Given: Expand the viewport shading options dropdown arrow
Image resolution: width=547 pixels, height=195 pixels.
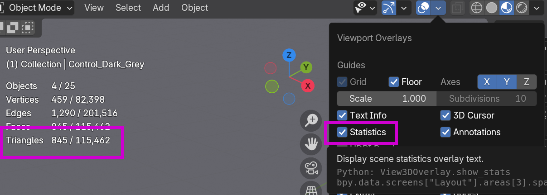Looking at the screenshot, I should pyautogui.click(x=537, y=8).
